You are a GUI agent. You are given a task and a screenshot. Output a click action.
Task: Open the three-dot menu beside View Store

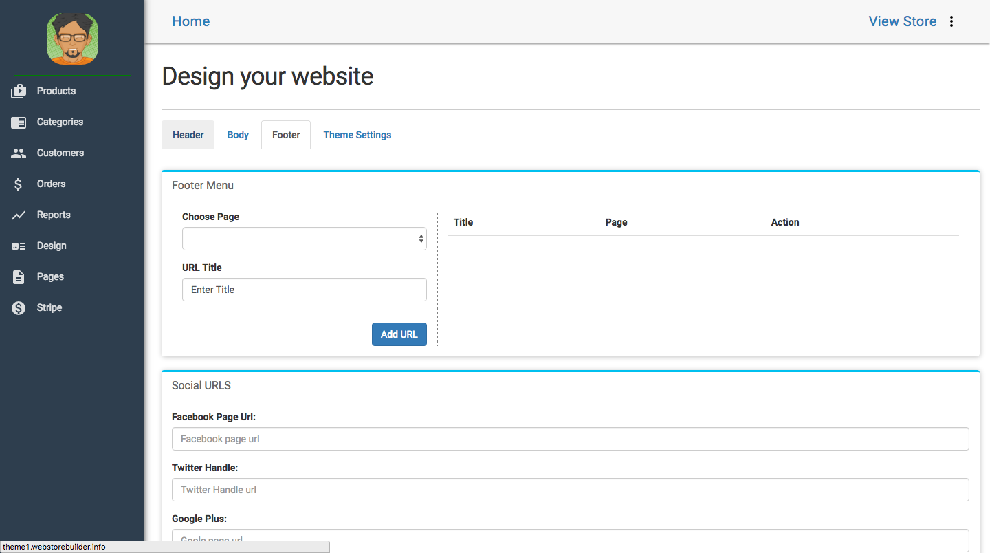click(951, 21)
